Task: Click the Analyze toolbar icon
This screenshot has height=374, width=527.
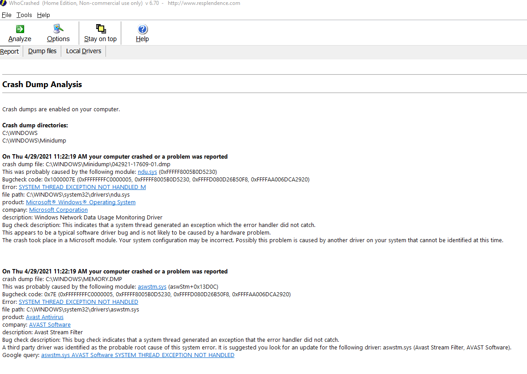Action: point(20,29)
